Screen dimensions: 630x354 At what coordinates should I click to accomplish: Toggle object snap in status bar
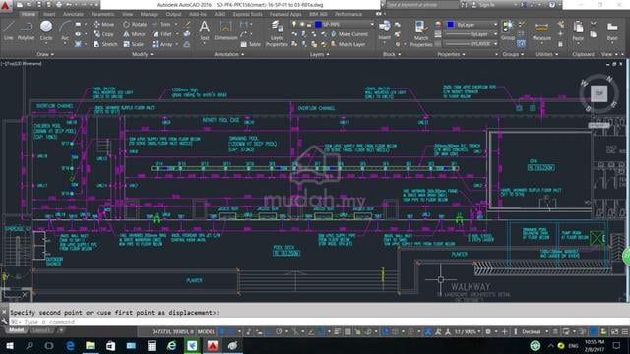[321, 332]
